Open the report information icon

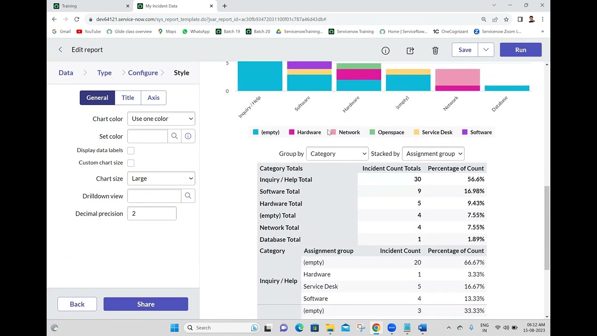click(385, 50)
